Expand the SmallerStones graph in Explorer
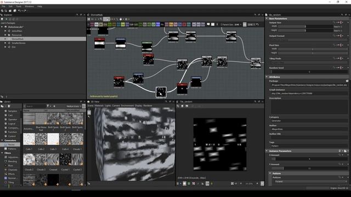 tap(5, 43)
